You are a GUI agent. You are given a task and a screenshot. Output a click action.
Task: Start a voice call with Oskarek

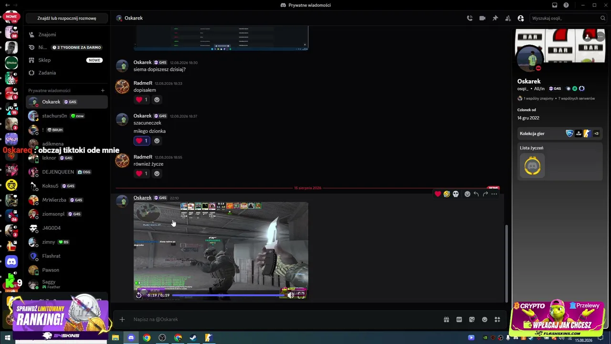470,18
